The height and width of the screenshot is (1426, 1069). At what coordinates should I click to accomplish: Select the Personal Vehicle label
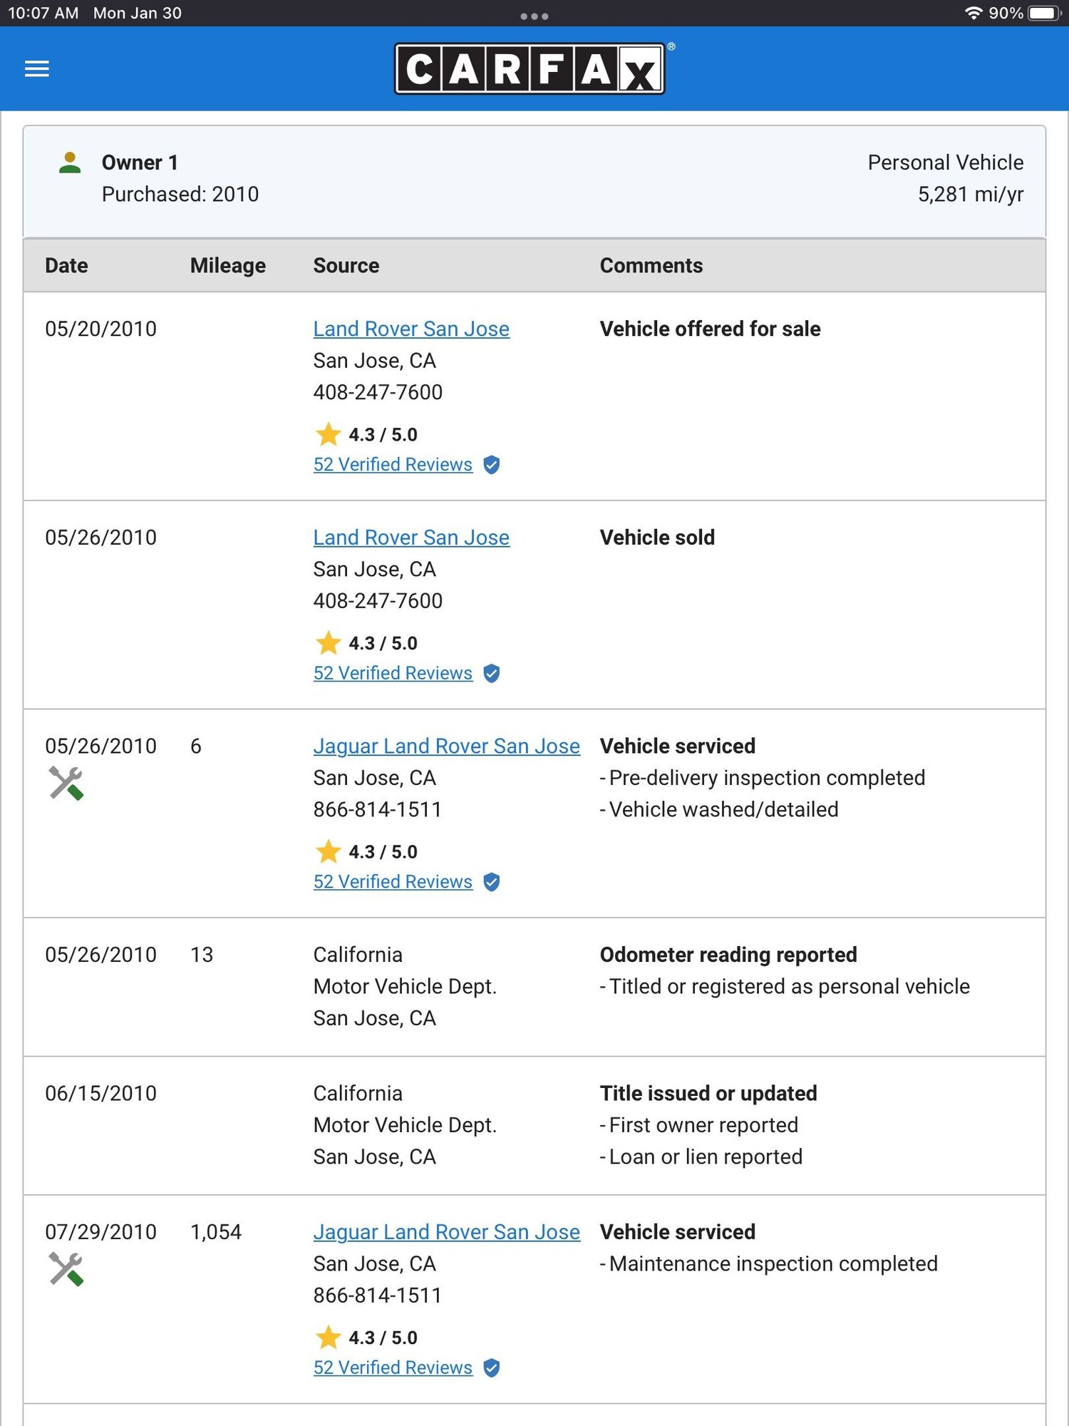coord(946,163)
